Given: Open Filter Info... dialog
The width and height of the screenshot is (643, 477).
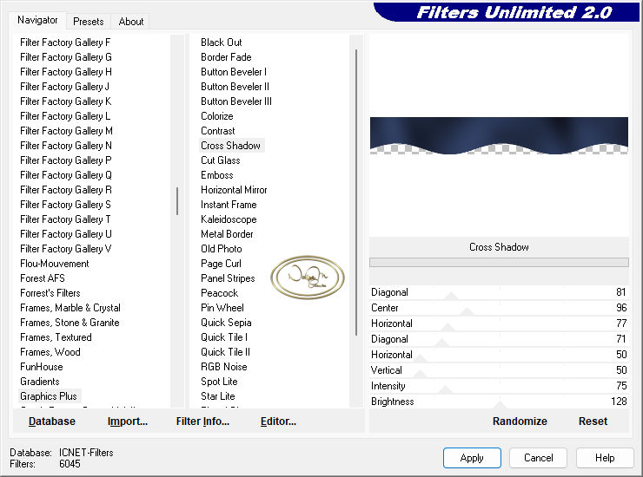Looking at the screenshot, I should tap(202, 421).
